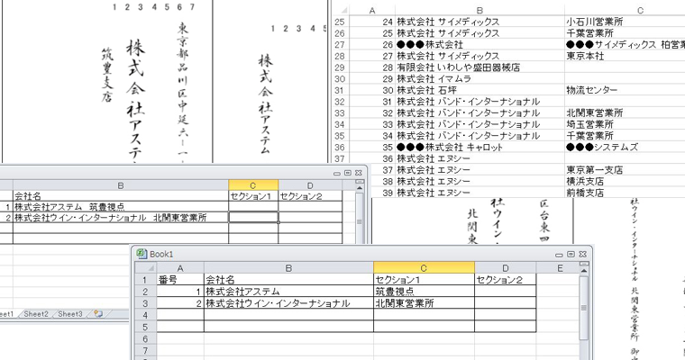685x360 pixels.
Task: Select column E header in Book1
Action: point(560,268)
